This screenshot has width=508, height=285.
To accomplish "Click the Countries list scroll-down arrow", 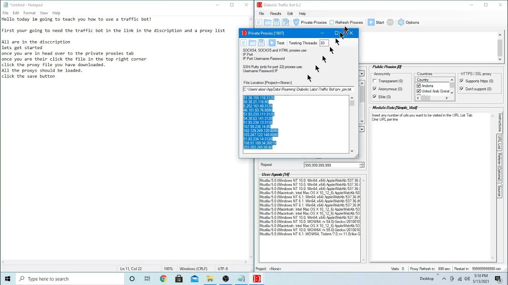I will 452,93.
